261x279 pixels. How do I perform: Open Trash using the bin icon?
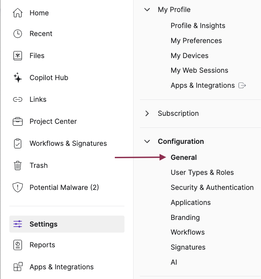(x=17, y=165)
